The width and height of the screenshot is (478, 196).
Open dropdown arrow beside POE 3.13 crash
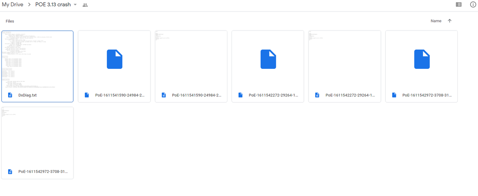[x=75, y=5]
